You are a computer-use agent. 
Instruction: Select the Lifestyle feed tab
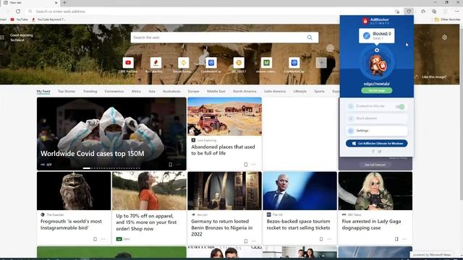[x=300, y=92]
